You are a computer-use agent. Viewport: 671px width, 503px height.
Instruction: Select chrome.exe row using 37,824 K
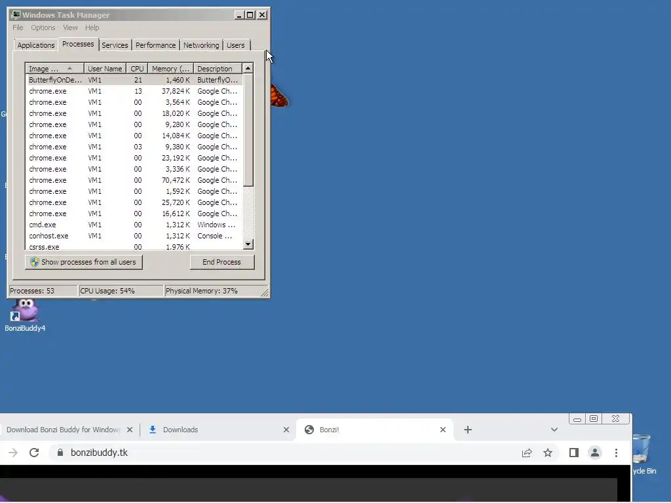(134, 91)
